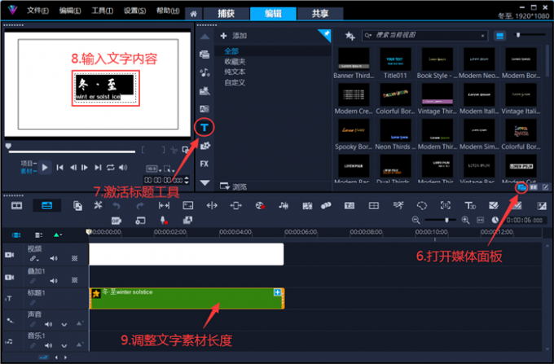554x364 pixels.
Task: Select the 全部 category
Action: (231, 51)
